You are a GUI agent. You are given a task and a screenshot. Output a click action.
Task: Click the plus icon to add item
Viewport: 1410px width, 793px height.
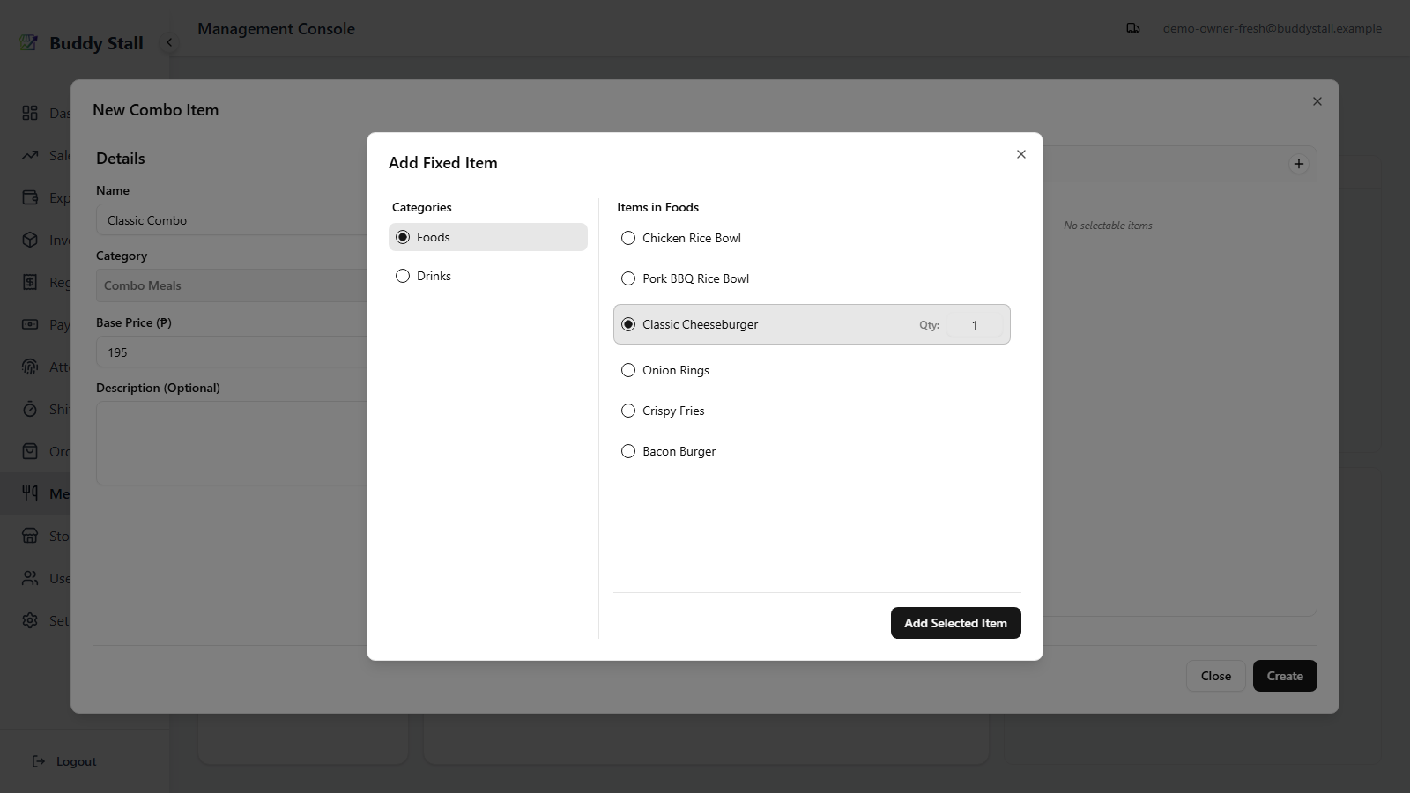(x=1299, y=164)
